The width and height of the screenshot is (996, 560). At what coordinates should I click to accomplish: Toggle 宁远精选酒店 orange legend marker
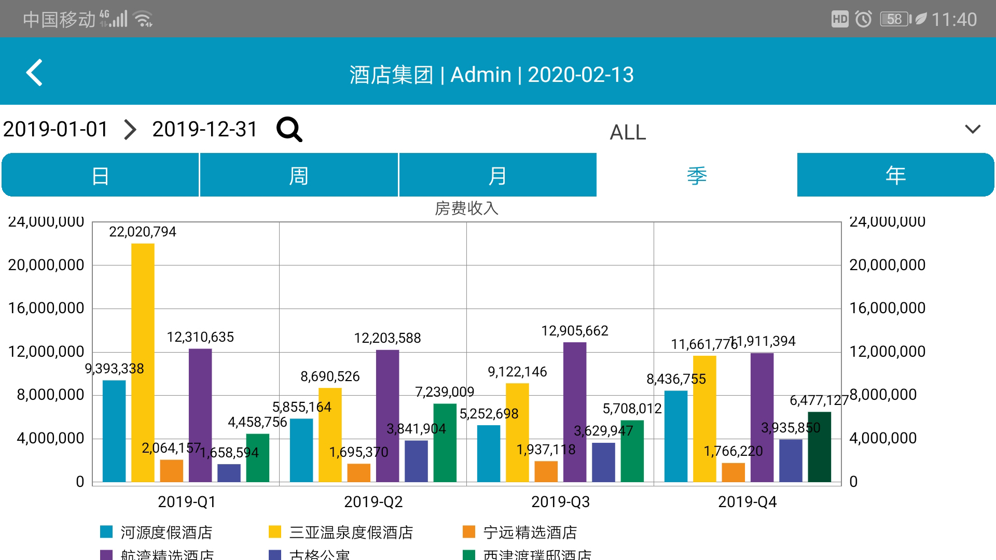(x=469, y=531)
